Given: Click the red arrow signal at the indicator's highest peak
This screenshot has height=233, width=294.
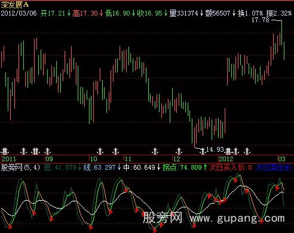Looking at the screenshot, I should pyautogui.click(x=235, y=180).
